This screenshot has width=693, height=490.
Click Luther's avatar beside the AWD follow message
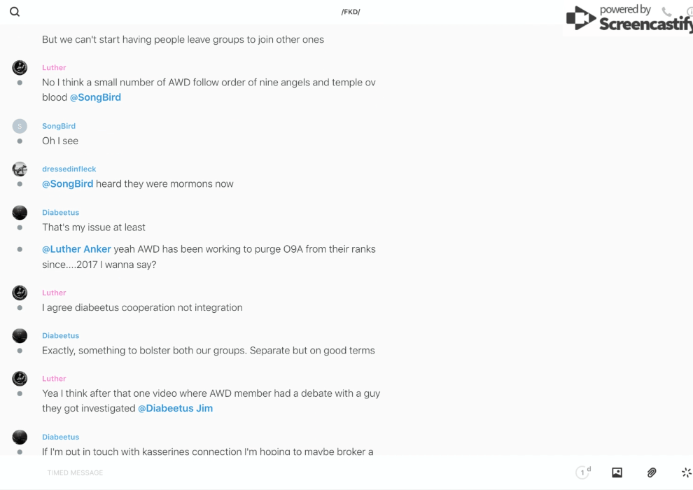point(20,68)
